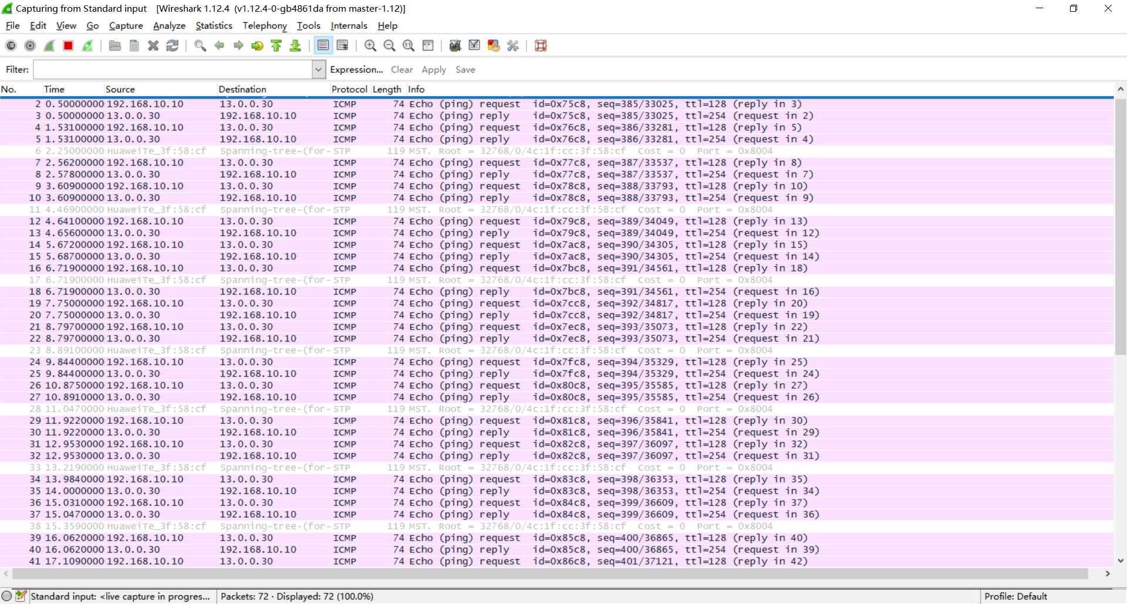This screenshot has height=604, width=1127.
Task: Open the Go menu
Action: [x=93, y=26]
